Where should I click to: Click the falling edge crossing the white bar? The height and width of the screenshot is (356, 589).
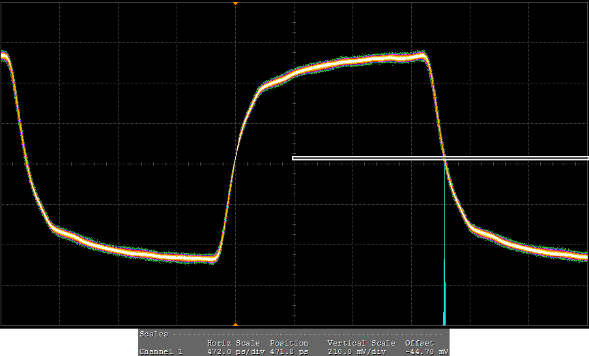point(444,158)
